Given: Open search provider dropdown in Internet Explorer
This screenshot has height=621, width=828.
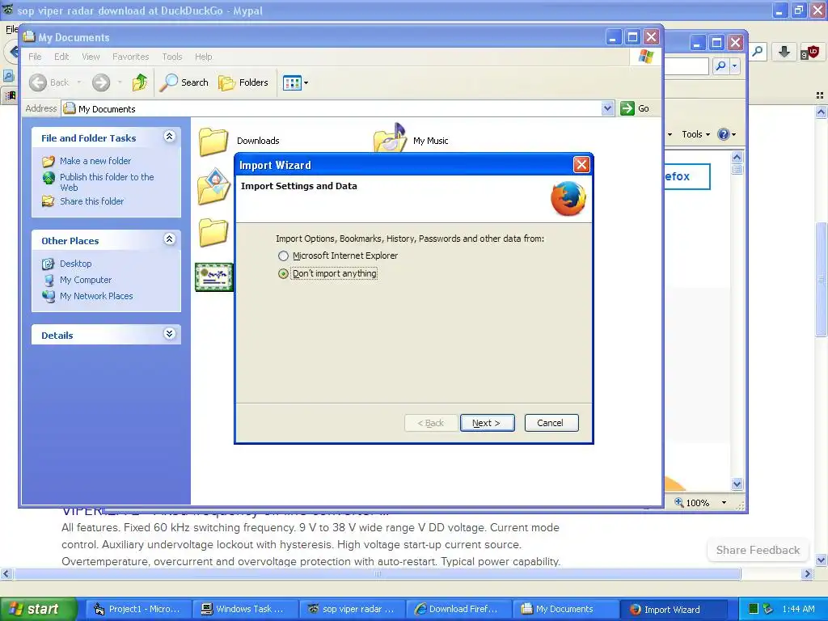Looking at the screenshot, I should 734,66.
